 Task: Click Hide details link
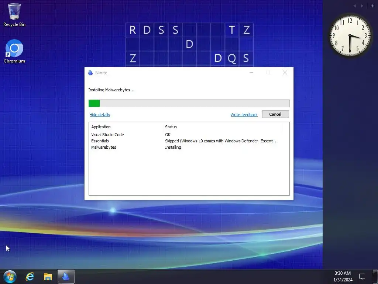100,115
